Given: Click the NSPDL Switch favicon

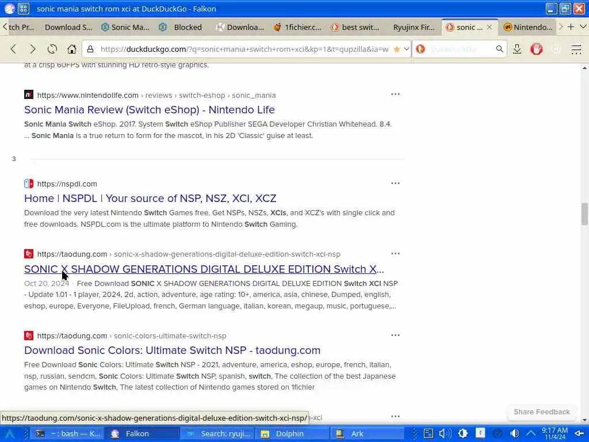Looking at the screenshot, I should click(29, 184).
